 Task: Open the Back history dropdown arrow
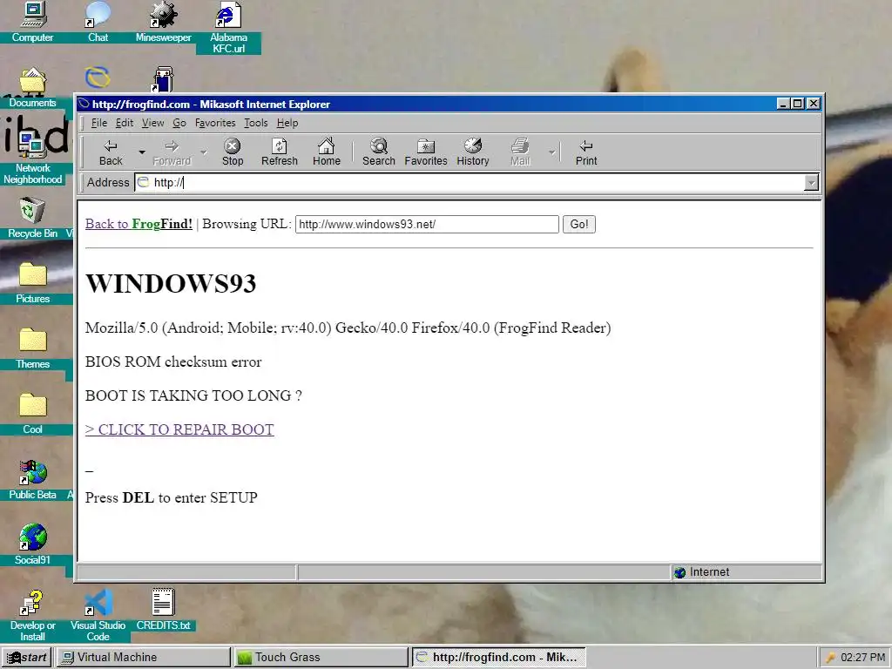point(142,152)
